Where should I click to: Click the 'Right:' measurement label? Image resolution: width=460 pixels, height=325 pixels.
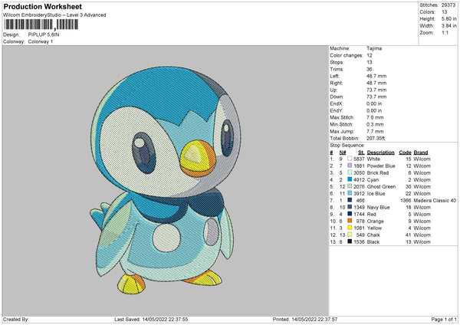point(337,83)
